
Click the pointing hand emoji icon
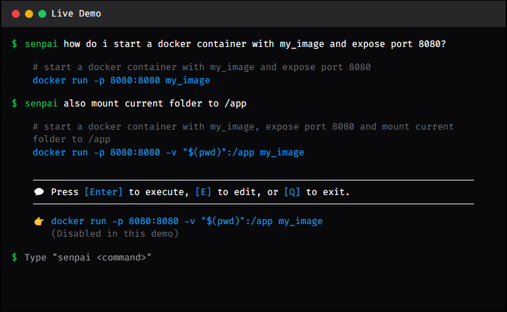[x=39, y=221]
